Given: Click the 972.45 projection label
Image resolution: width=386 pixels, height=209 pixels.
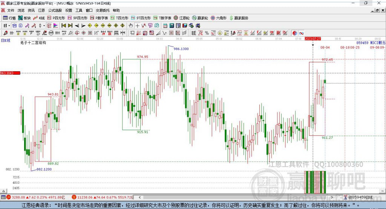Looking at the screenshot, I should pyautogui.click(x=328, y=60).
